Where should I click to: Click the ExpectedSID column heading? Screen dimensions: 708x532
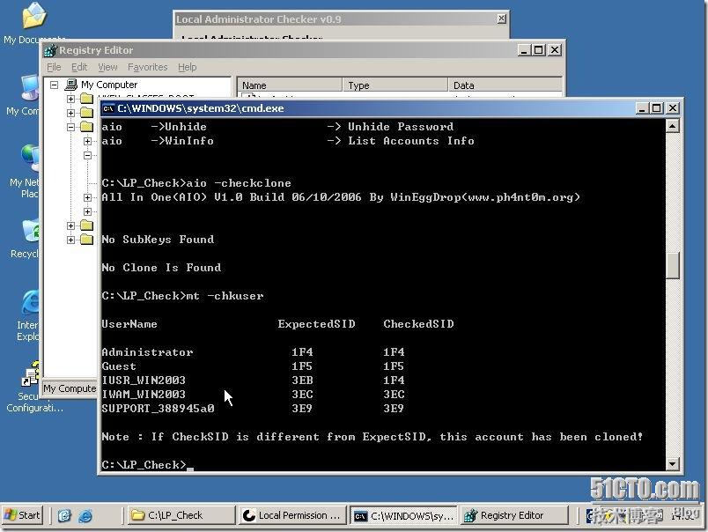316,324
